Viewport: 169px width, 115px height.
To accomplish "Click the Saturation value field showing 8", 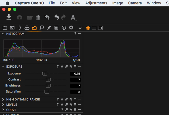I will 76,92.
